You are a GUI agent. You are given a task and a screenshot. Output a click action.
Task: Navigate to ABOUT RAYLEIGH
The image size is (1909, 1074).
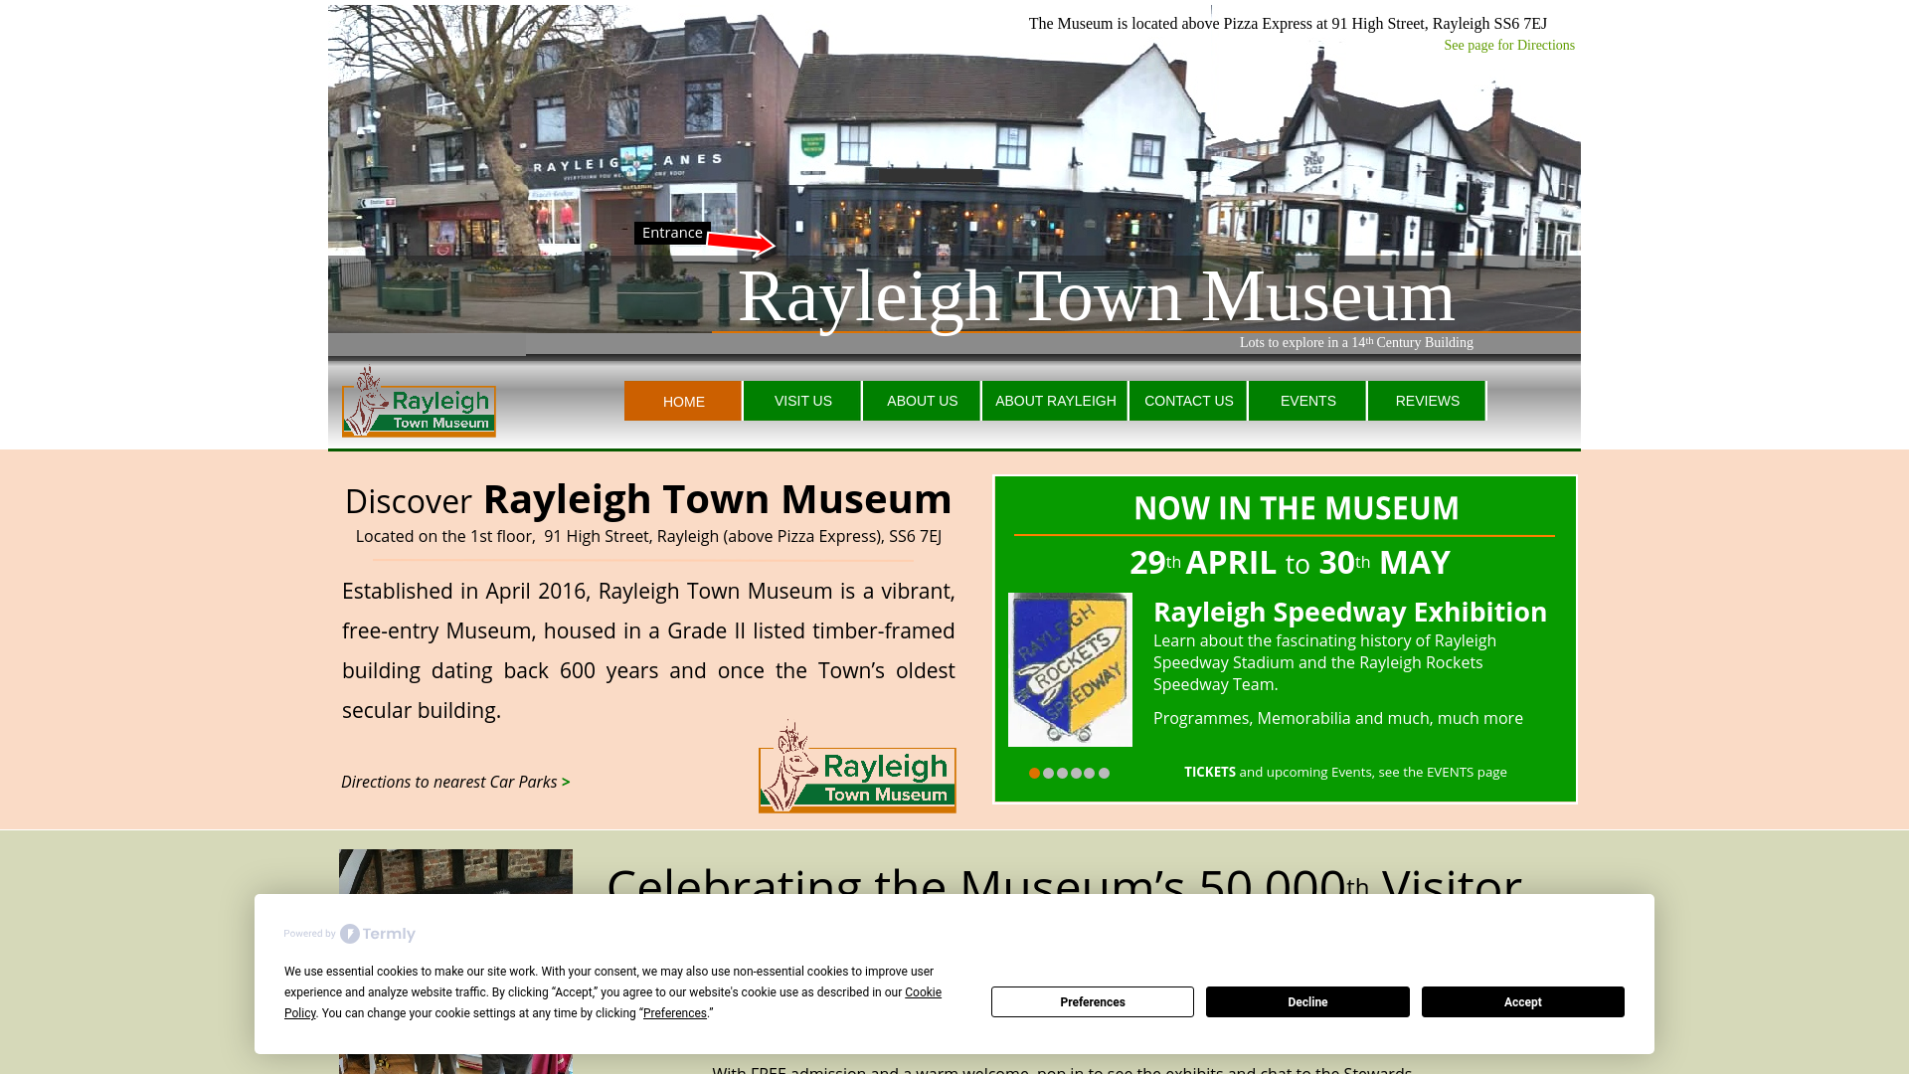pos(1055,401)
